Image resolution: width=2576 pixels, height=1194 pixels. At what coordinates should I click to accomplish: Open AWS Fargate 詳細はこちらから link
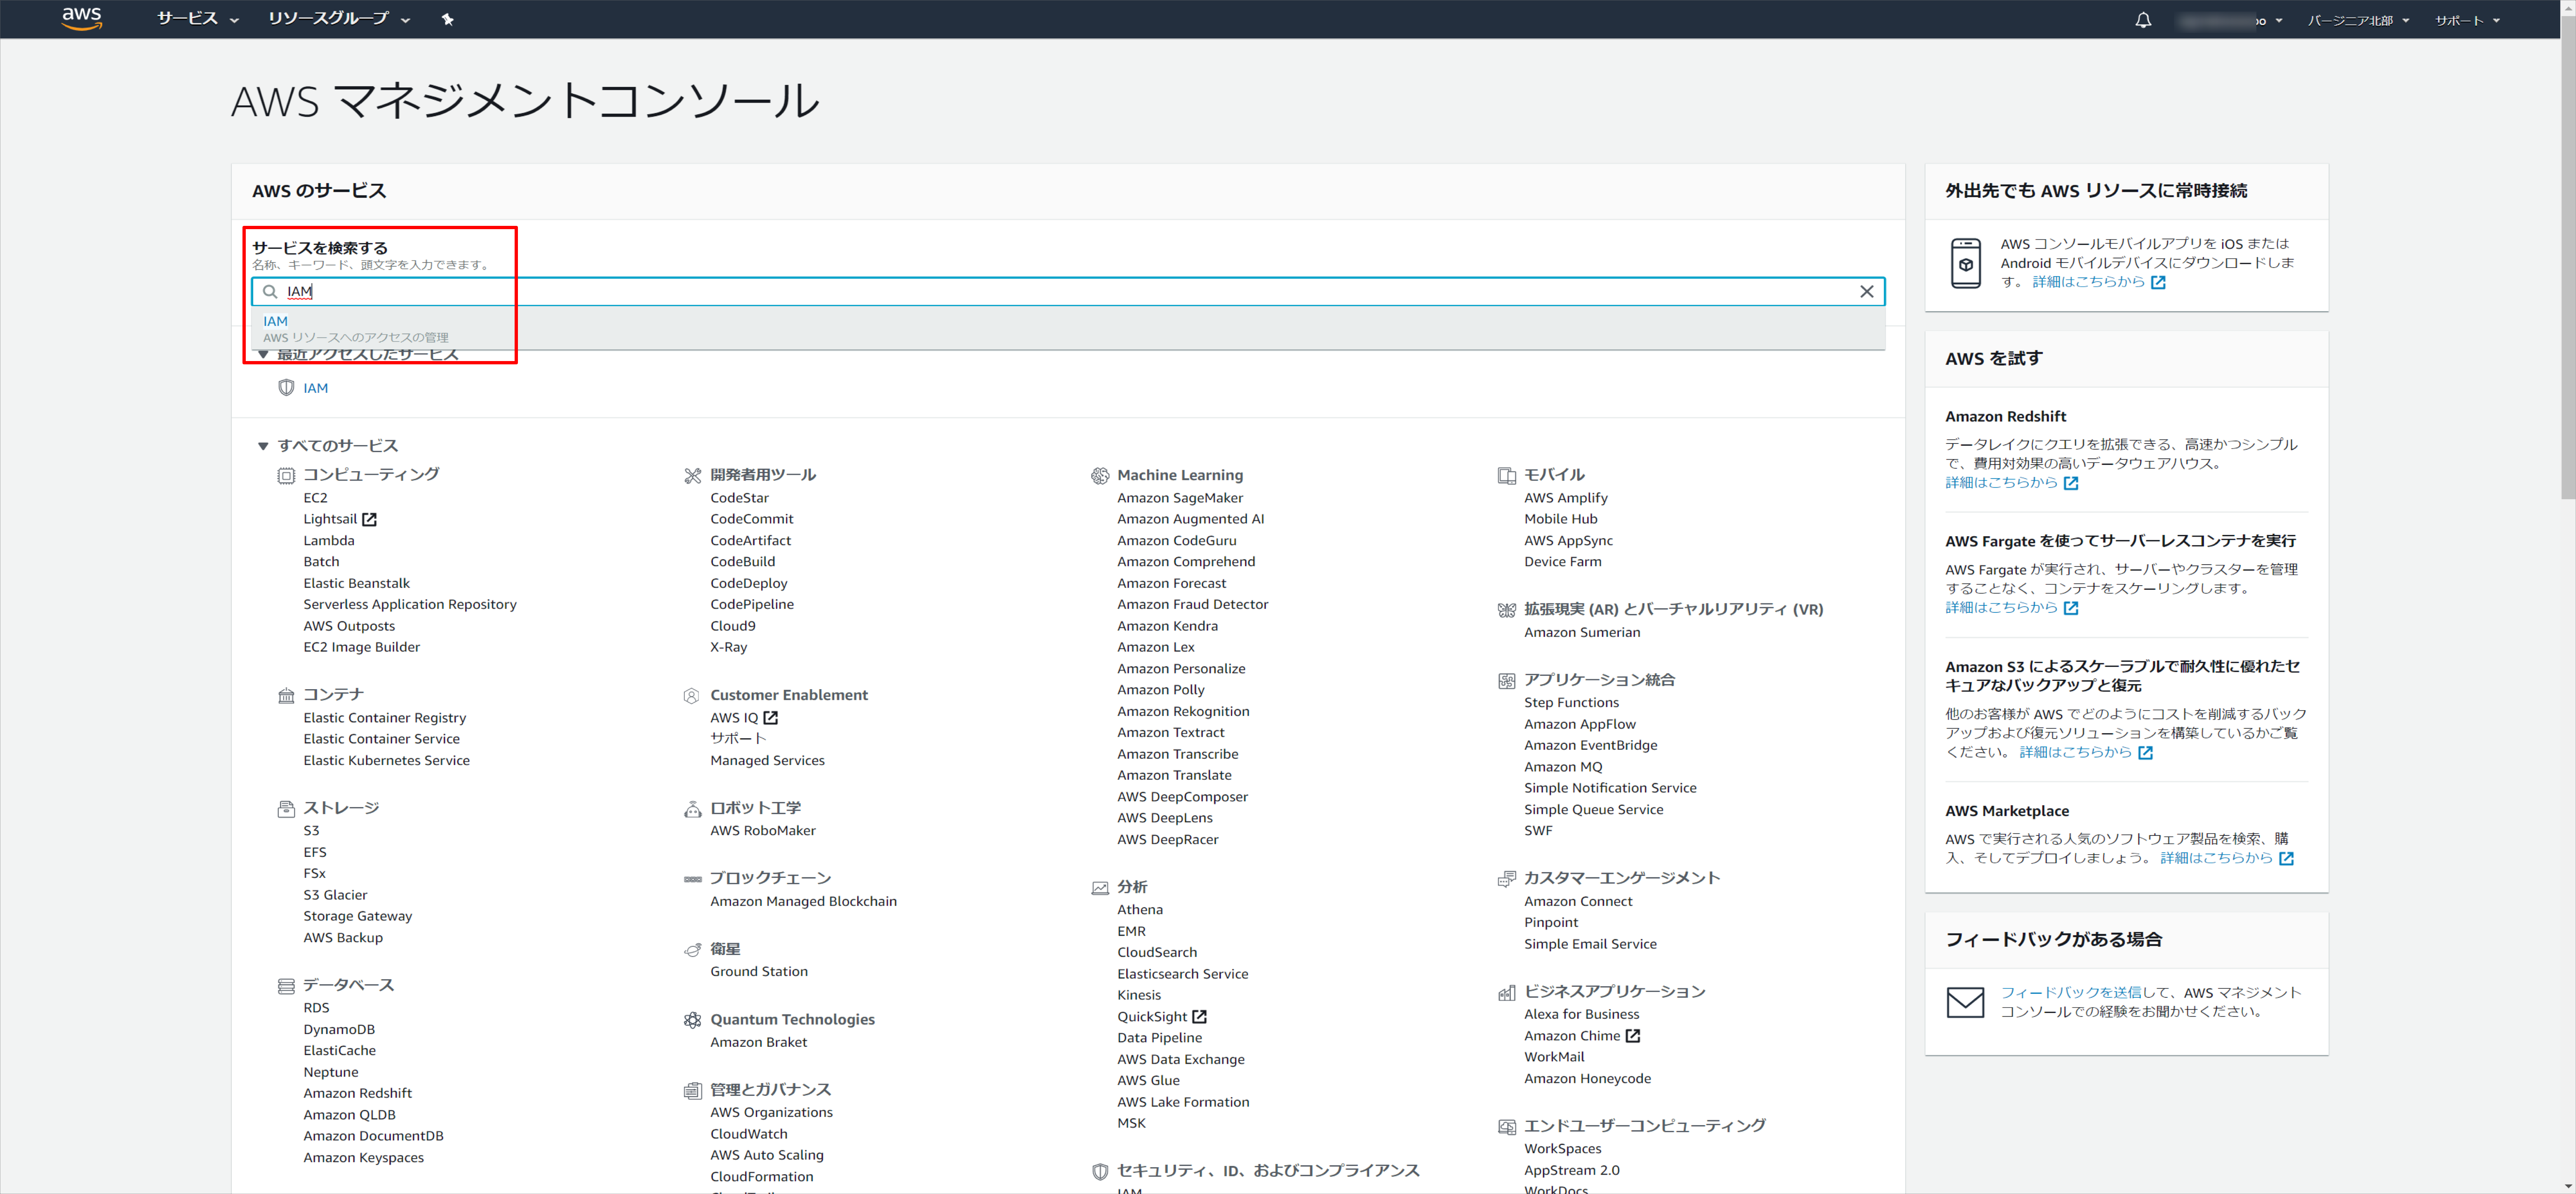click(x=2011, y=608)
